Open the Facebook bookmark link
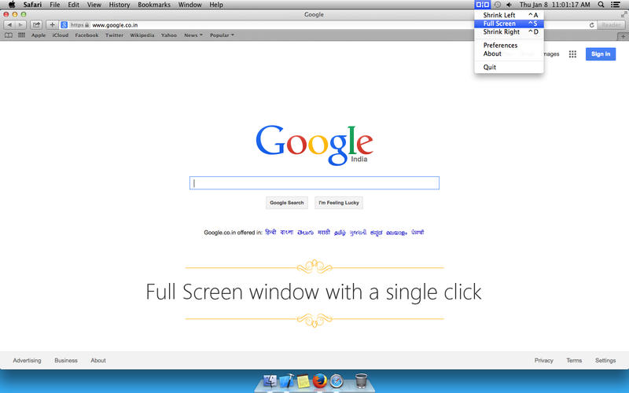The image size is (629, 393). pyautogui.click(x=86, y=35)
